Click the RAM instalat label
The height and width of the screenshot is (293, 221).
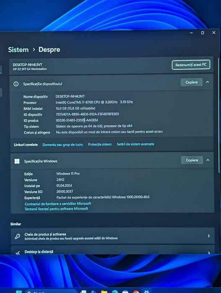click(x=33, y=108)
